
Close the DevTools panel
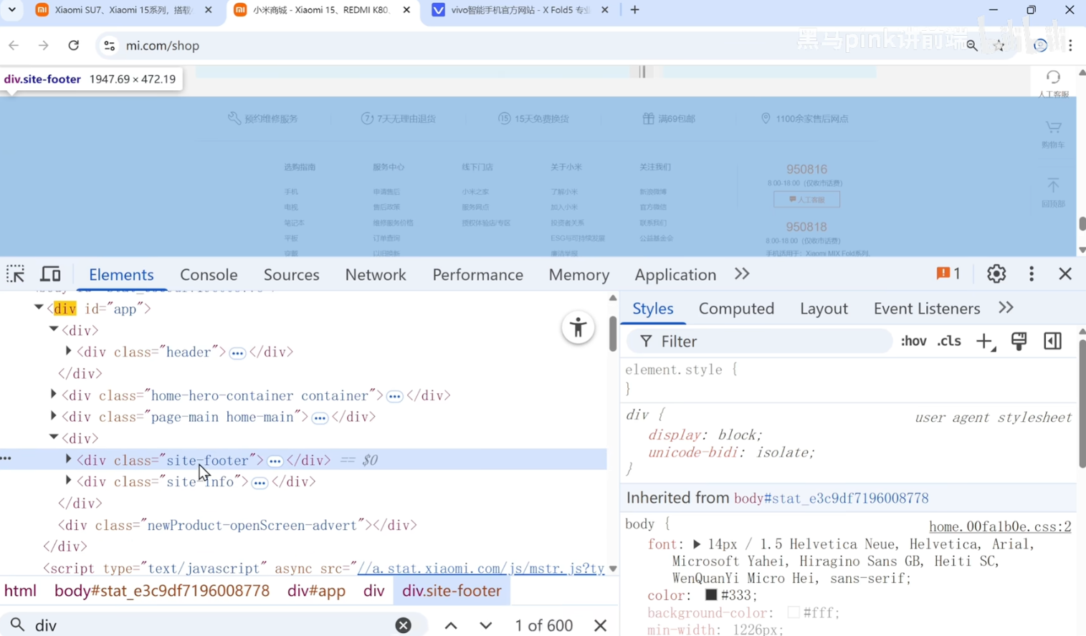[1065, 274]
